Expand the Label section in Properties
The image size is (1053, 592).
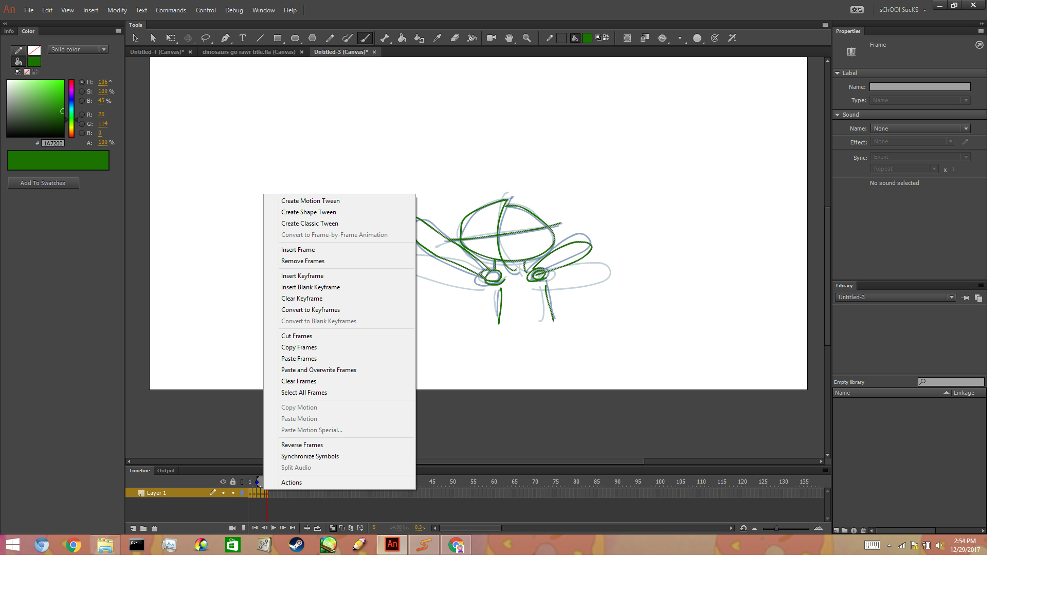pos(840,72)
